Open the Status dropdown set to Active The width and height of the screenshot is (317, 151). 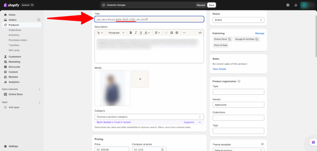(x=238, y=20)
